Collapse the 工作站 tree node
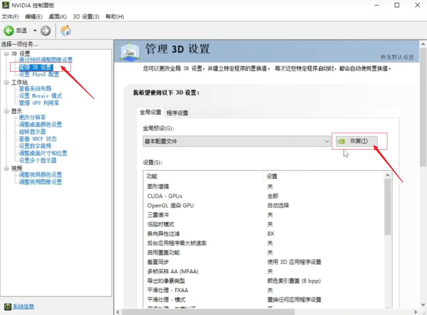427x315 pixels. (x=6, y=82)
